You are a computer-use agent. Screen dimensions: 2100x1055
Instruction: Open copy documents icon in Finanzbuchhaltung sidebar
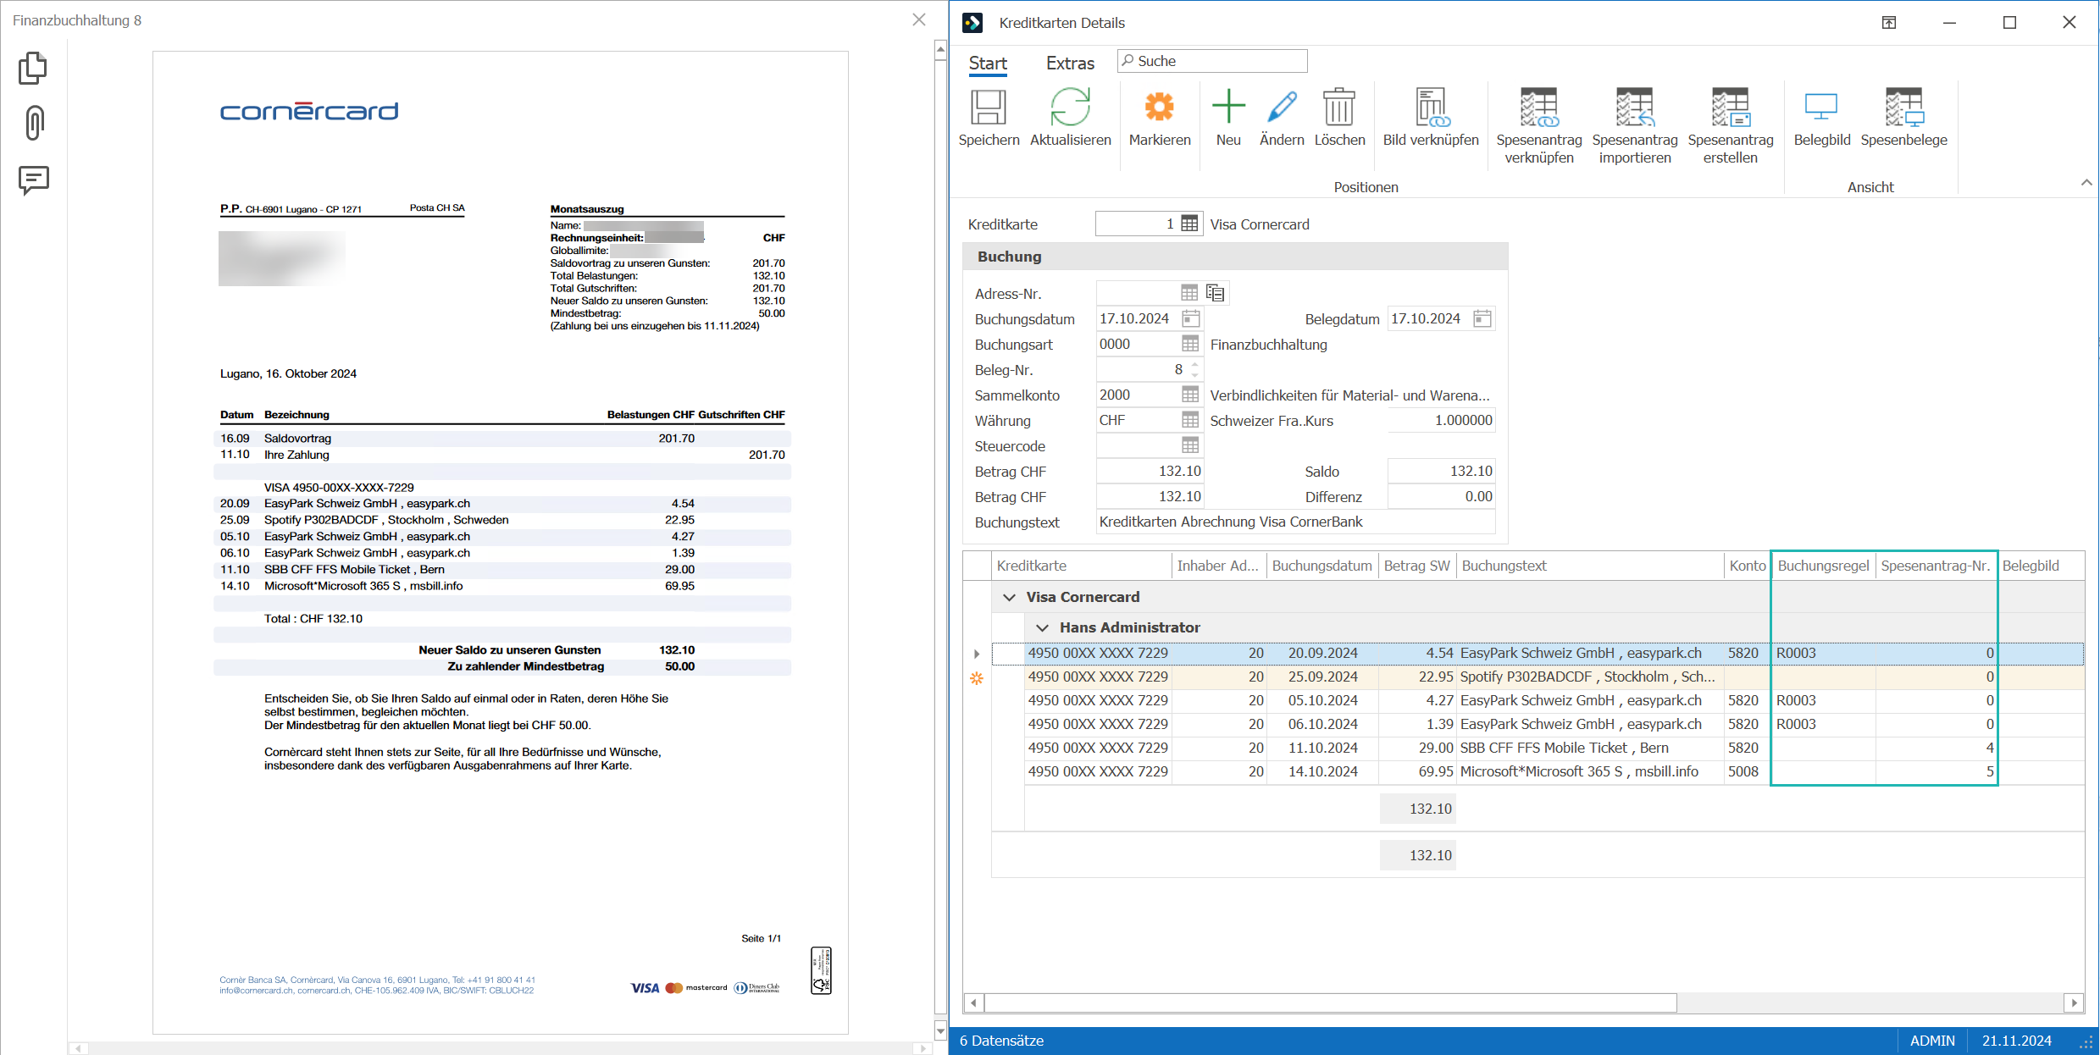pyautogui.click(x=33, y=69)
